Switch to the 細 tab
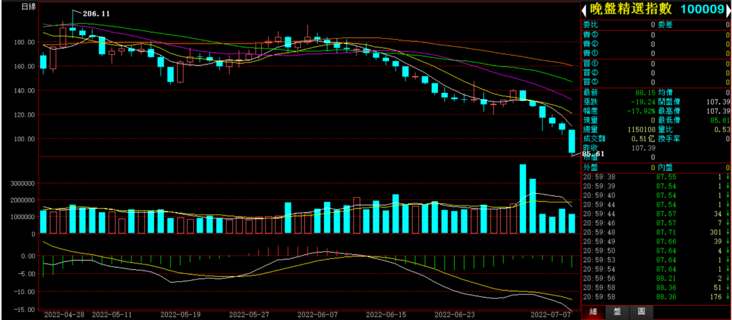732x320 pixels. [594, 311]
